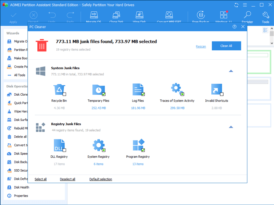The width and height of the screenshot is (274, 205).
Task: Click the Clean All button
Action: click(x=226, y=46)
